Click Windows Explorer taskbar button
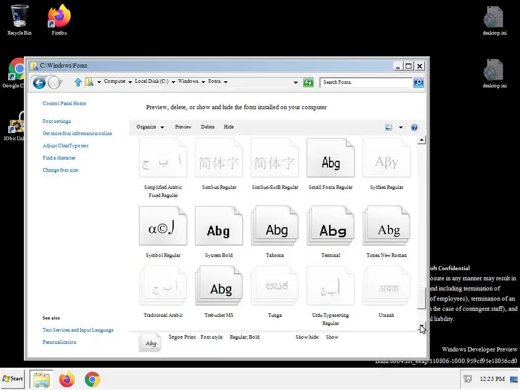 [42, 379]
